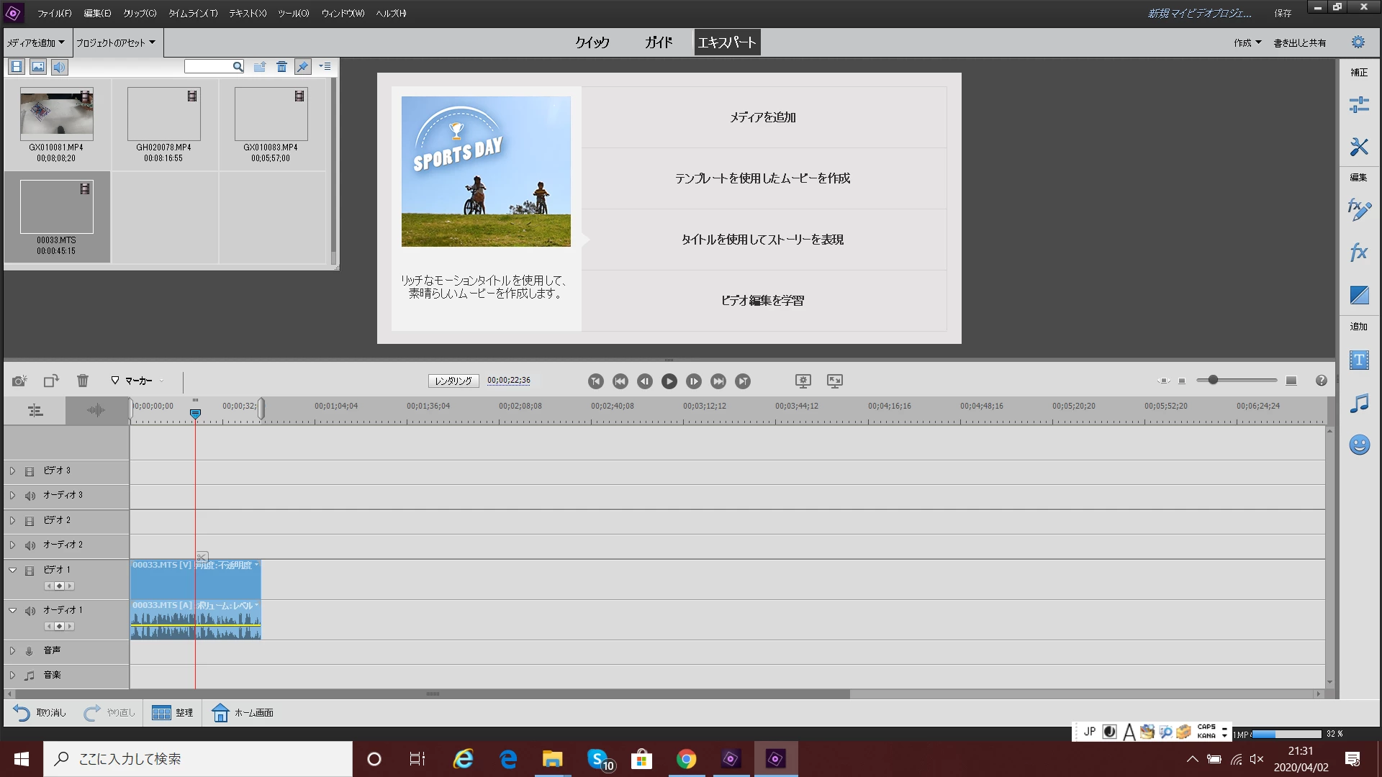The width and height of the screenshot is (1382, 777).
Task: Click the timeline zoom slider handle
Action: pyautogui.click(x=1213, y=380)
